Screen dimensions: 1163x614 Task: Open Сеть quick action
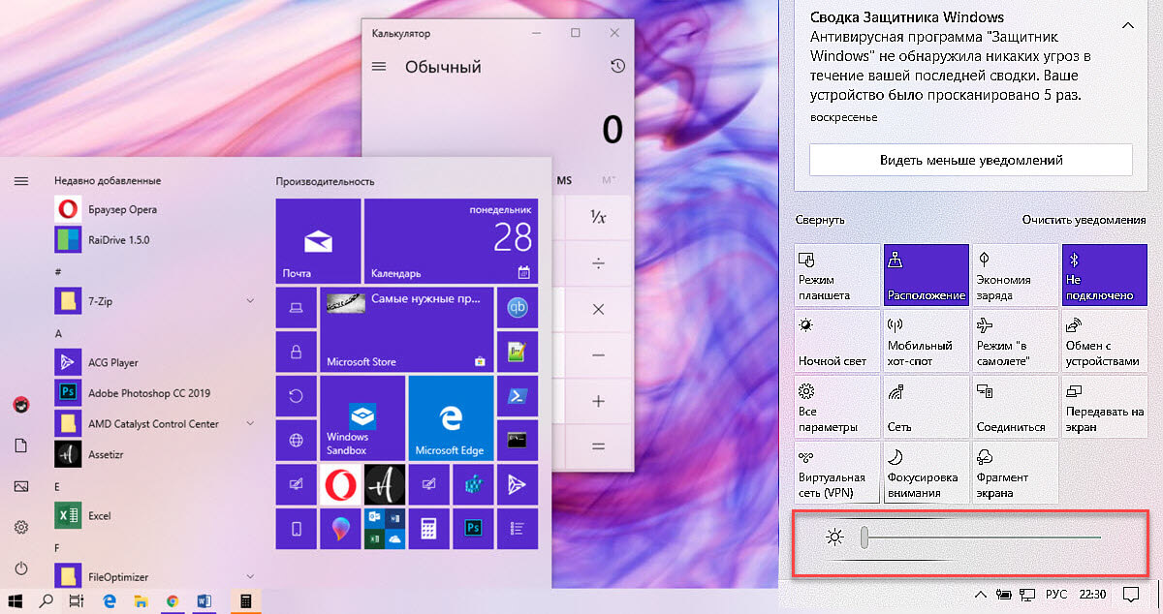click(926, 407)
